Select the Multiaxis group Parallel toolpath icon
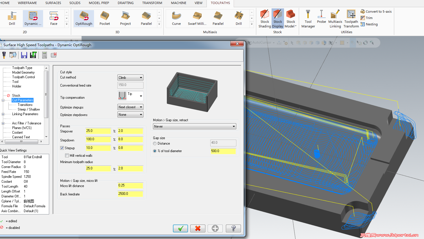The width and height of the screenshot is (424, 239). point(218,18)
